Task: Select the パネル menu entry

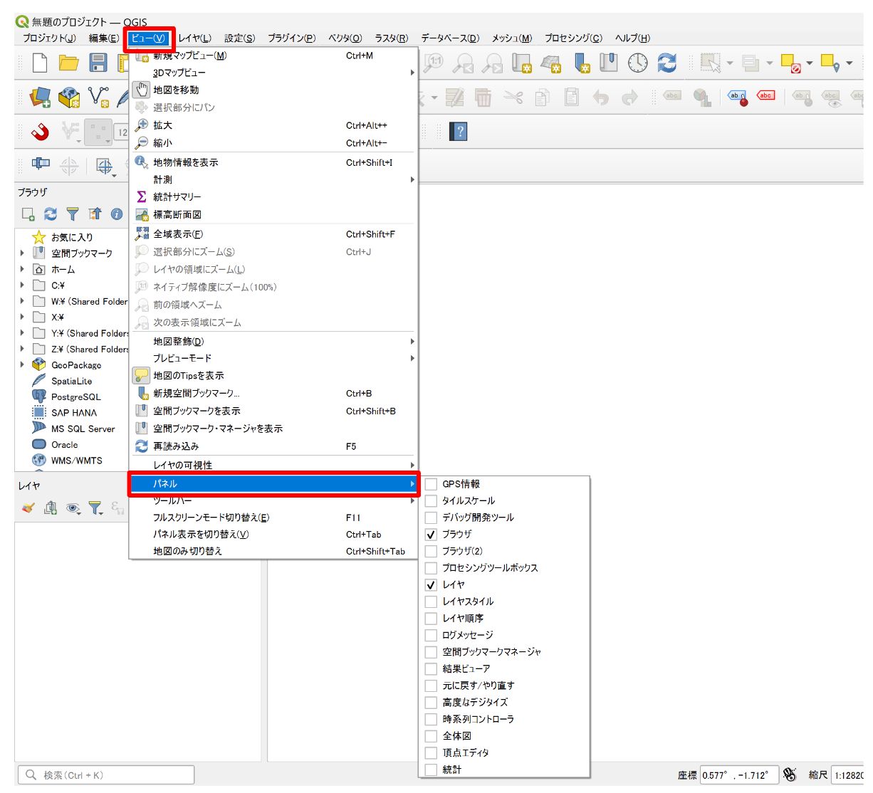Action: [x=273, y=484]
